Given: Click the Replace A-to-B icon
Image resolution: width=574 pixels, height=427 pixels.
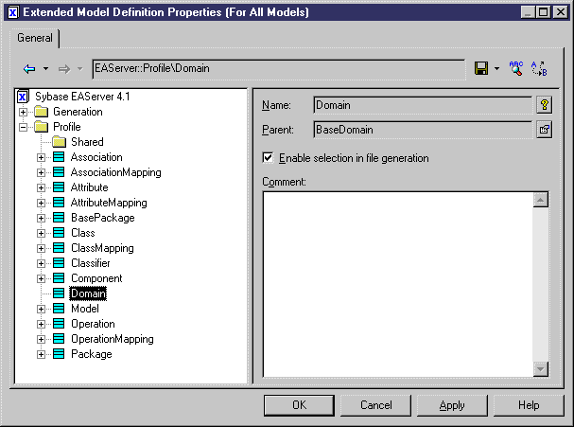Looking at the screenshot, I should click(539, 68).
